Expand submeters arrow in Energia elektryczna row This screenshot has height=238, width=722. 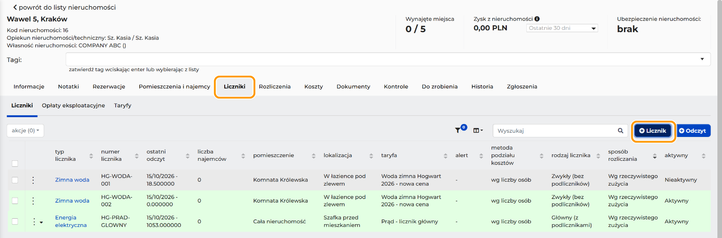[x=41, y=222]
